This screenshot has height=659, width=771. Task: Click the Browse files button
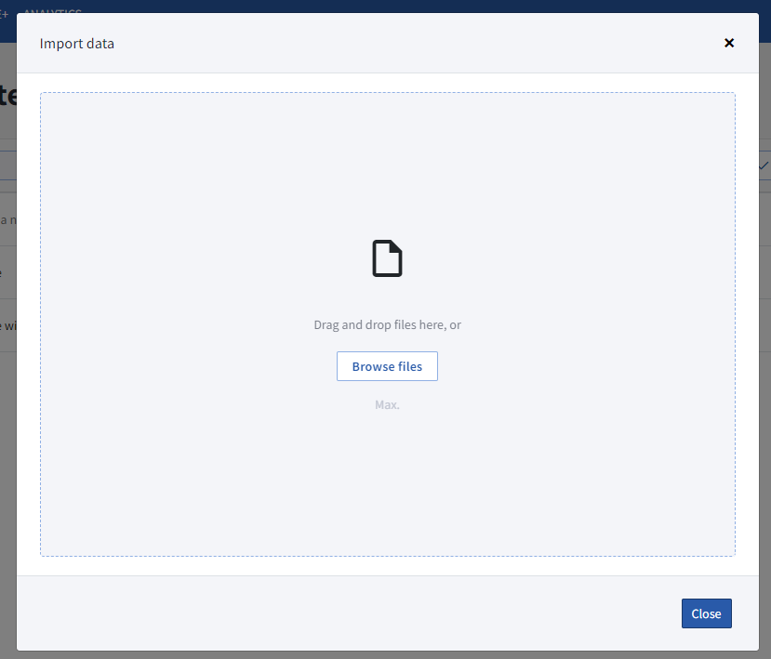pos(387,366)
